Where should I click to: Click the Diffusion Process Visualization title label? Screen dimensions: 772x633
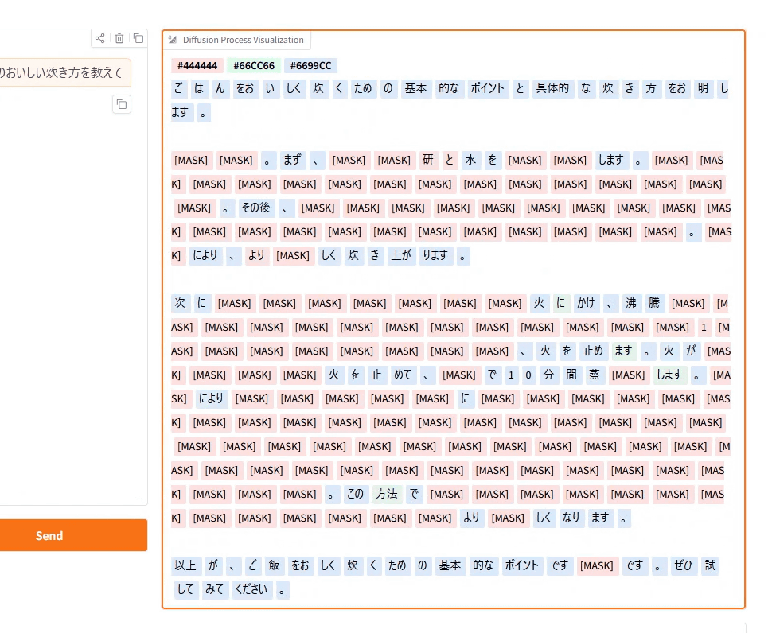[243, 40]
